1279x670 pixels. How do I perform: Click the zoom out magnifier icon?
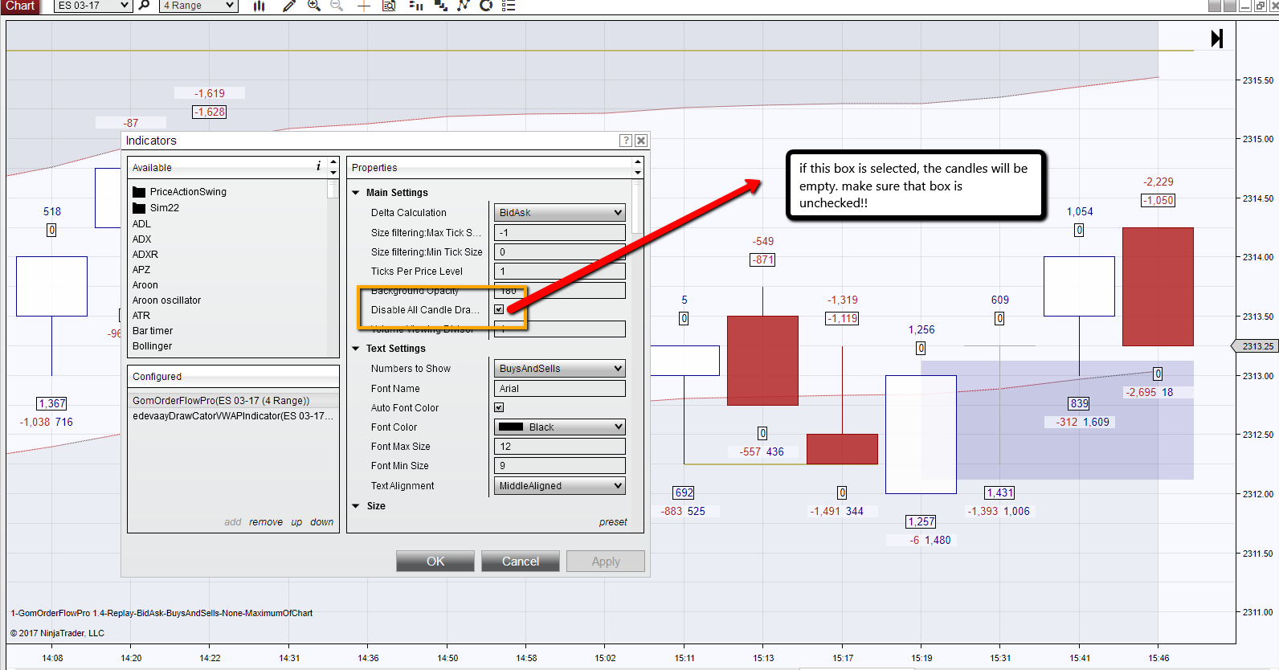point(337,6)
